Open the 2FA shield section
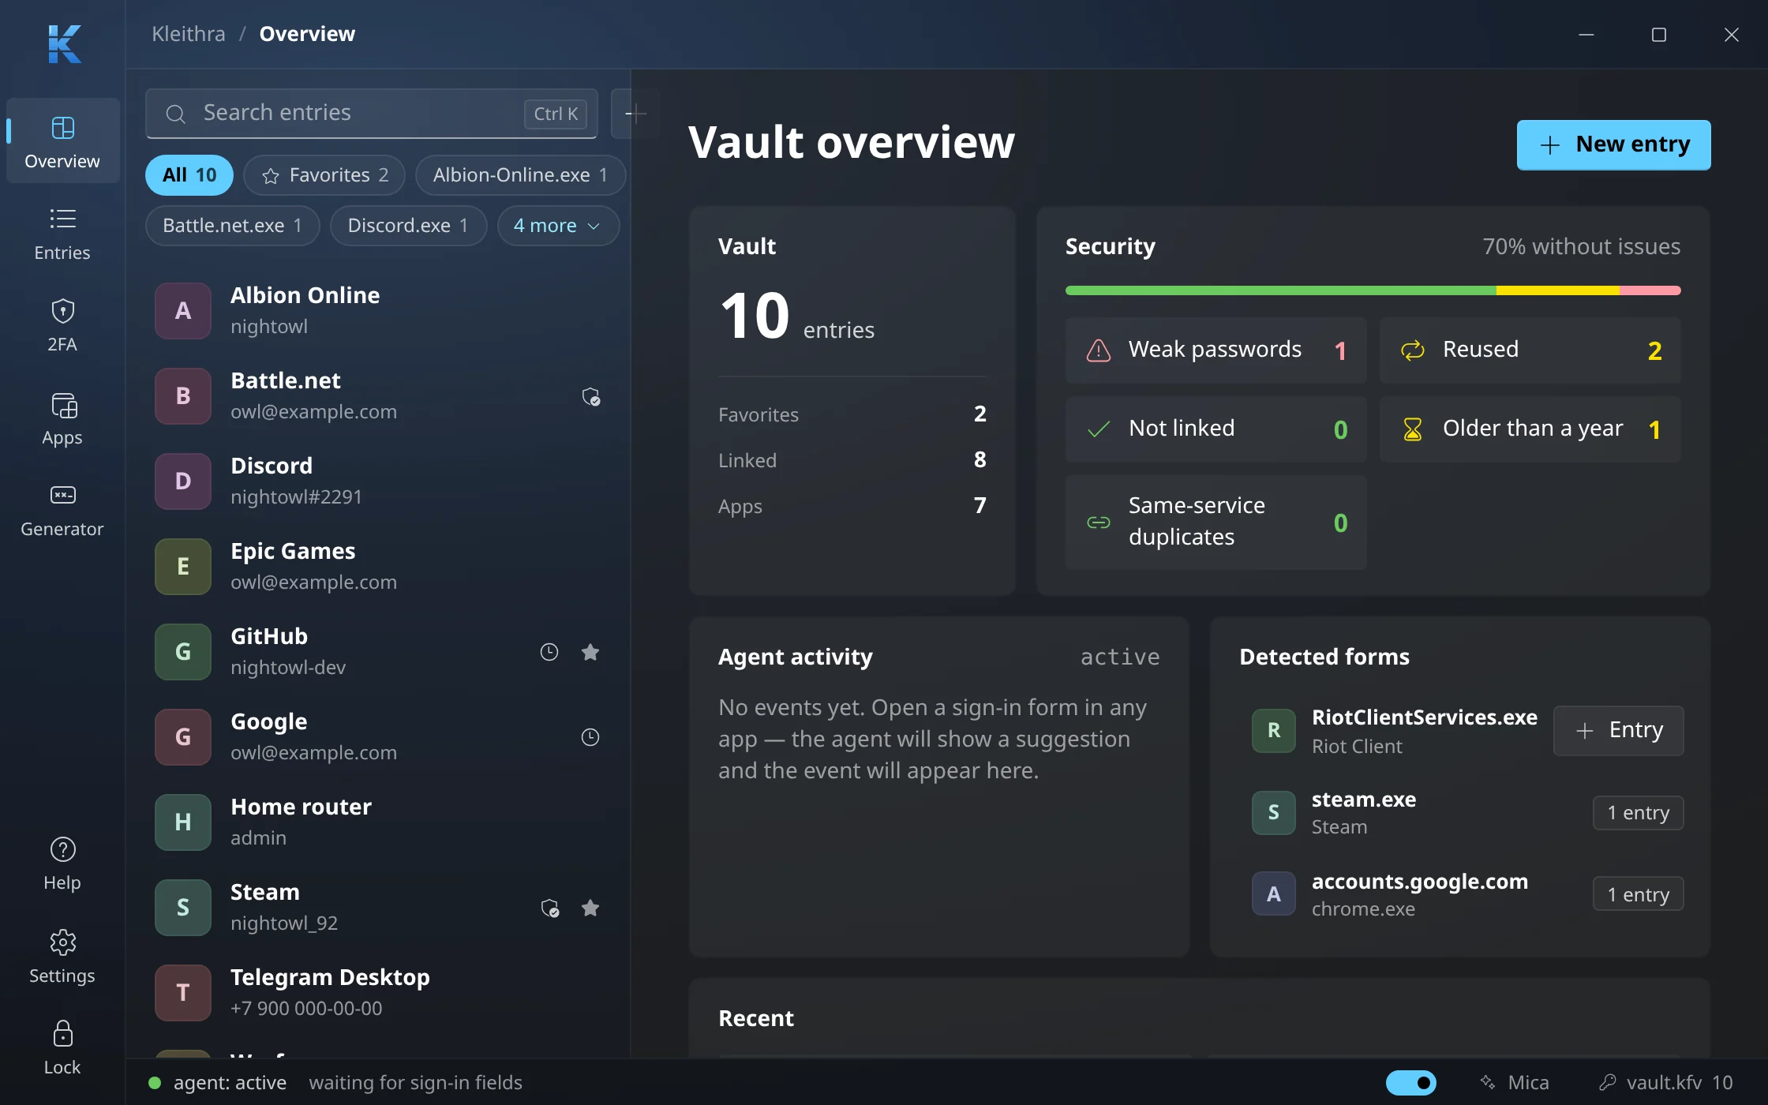 point(62,325)
